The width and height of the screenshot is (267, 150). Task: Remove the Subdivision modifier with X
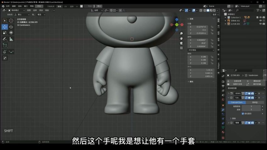[259, 98]
